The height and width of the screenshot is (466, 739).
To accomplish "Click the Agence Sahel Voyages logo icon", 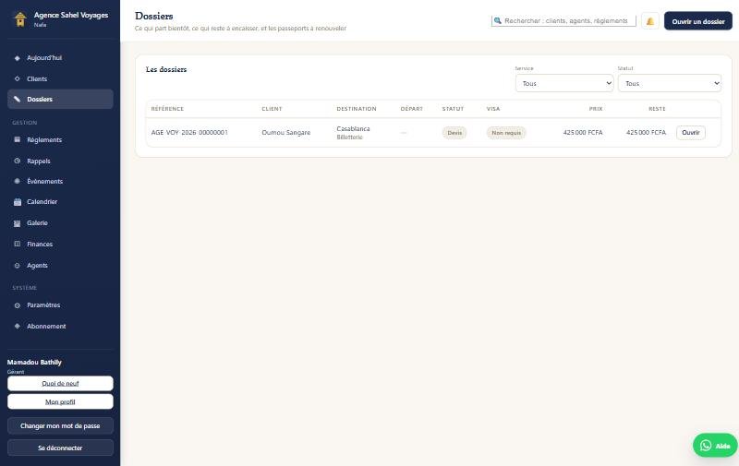I will pyautogui.click(x=19, y=18).
